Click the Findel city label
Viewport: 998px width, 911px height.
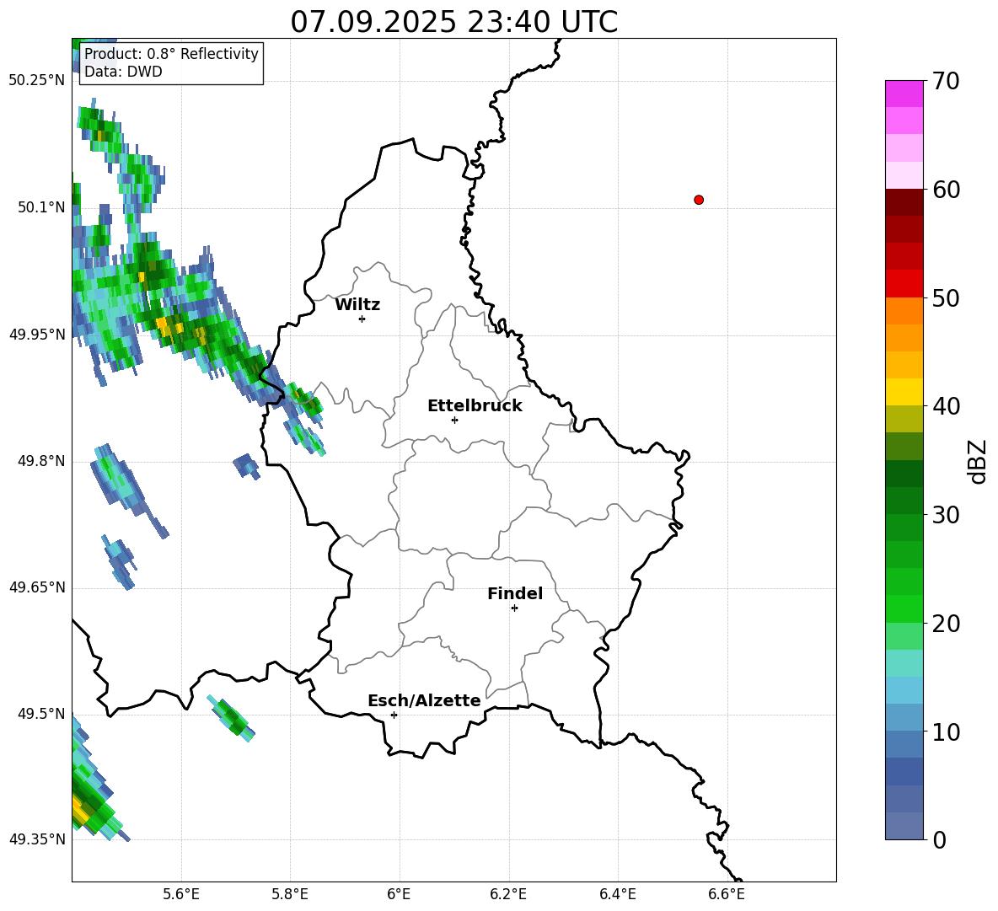click(515, 593)
